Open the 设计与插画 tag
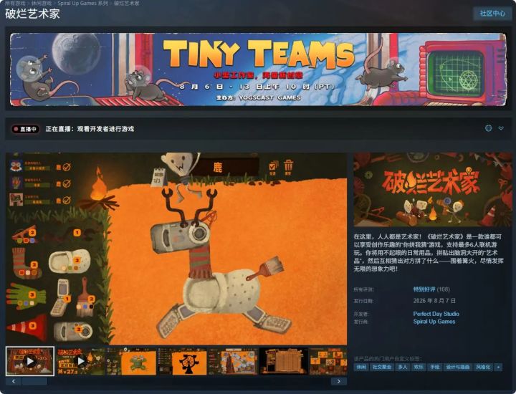The height and width of the screenshot is (394, 516). click(x=457, y=367)
